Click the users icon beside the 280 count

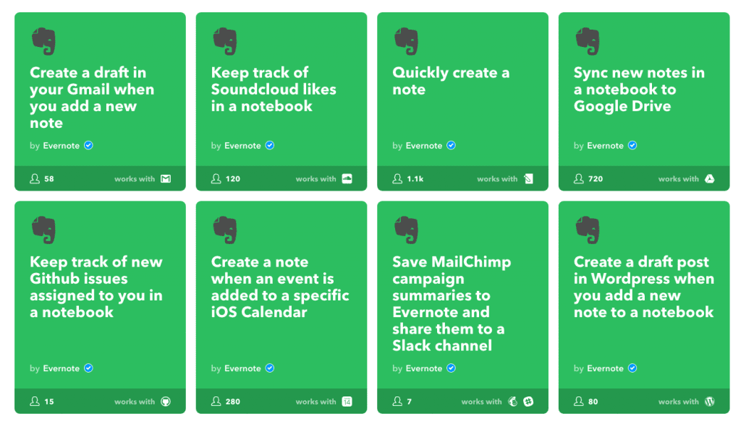click(x=216, y=402)
